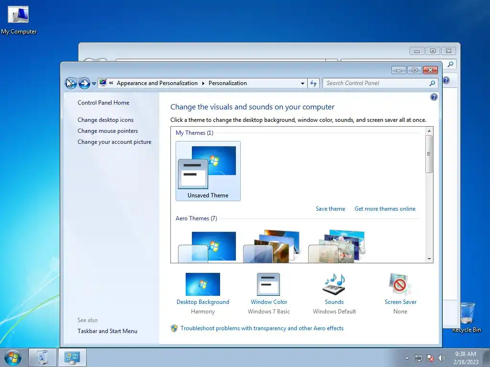Click Get more themes online link
This screenshot has height=367, width=490.
coord(385,209)
